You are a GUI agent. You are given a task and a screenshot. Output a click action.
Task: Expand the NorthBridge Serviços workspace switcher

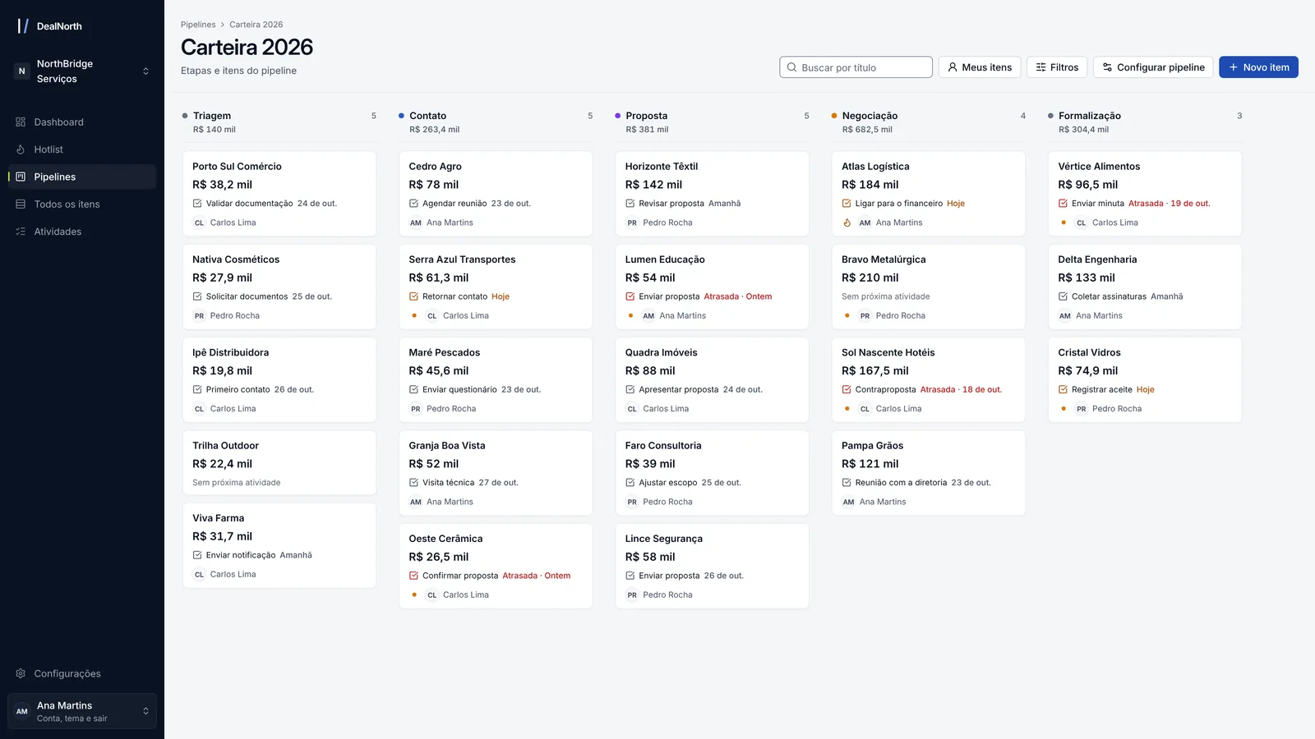(x=82, y=71)
